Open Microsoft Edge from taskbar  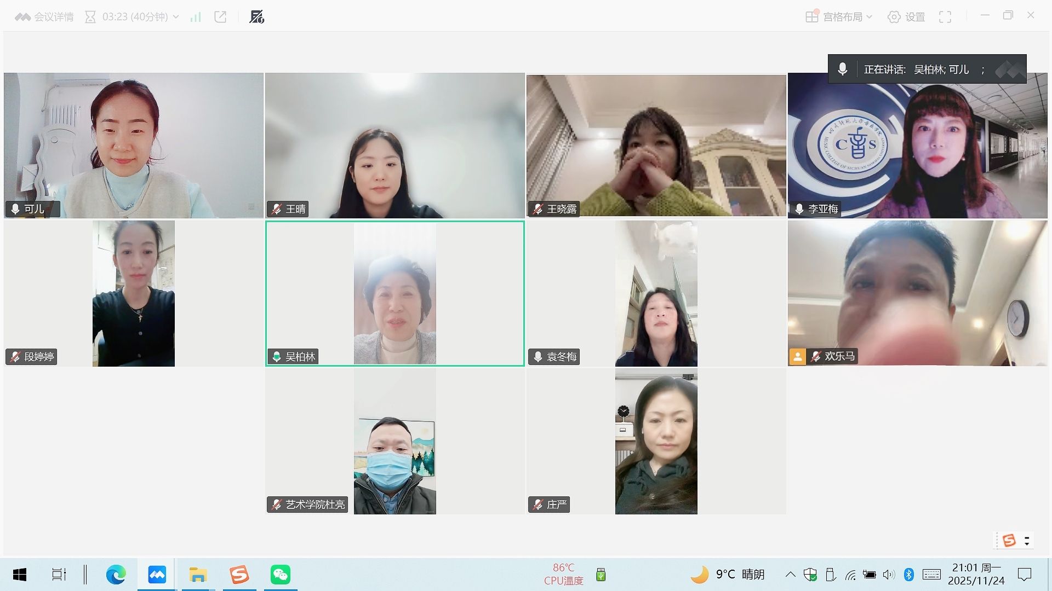pyautogui.click(x=116, y=575)
